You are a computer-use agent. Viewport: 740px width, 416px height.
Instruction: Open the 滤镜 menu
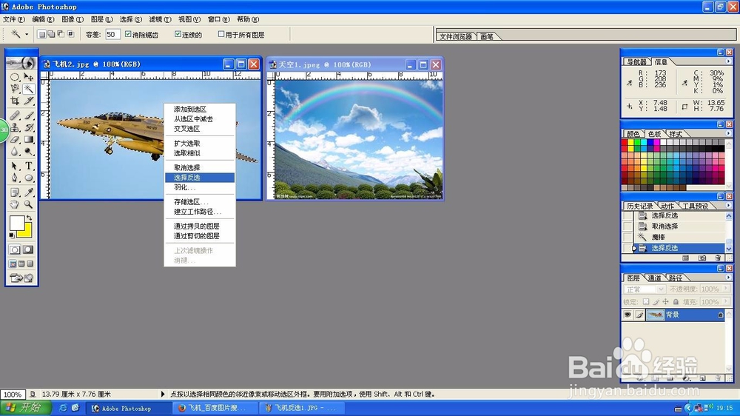click(160, 19)
